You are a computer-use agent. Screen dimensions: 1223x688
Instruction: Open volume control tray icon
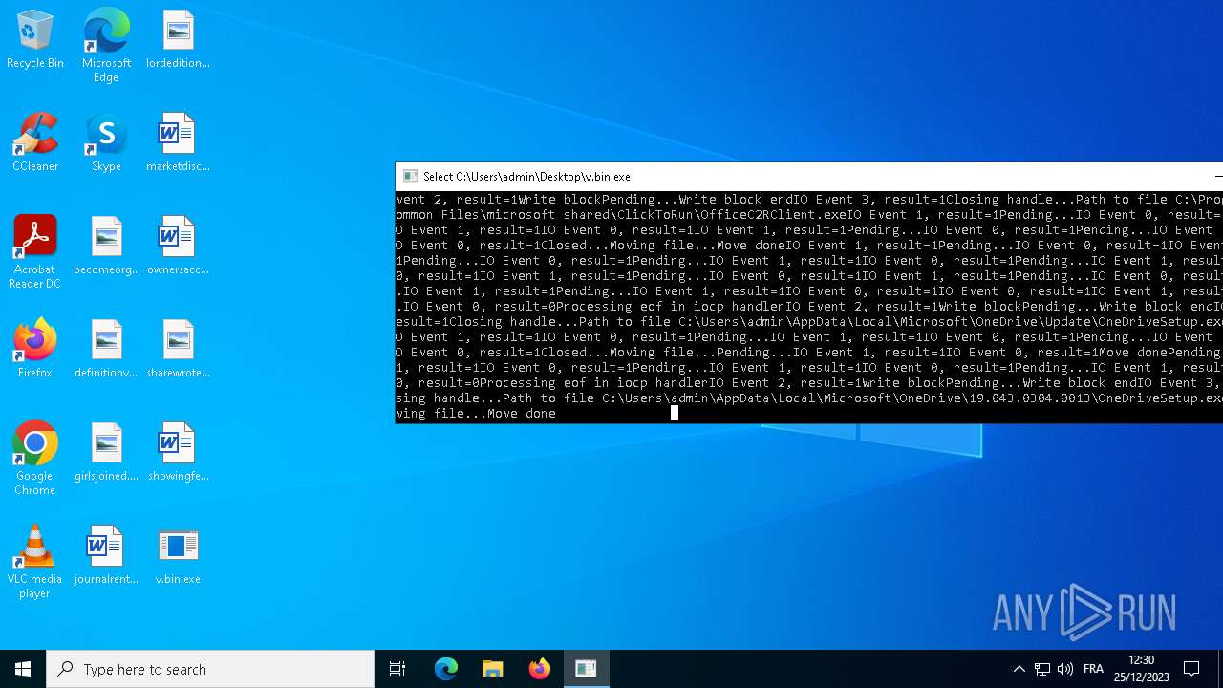1065,669
